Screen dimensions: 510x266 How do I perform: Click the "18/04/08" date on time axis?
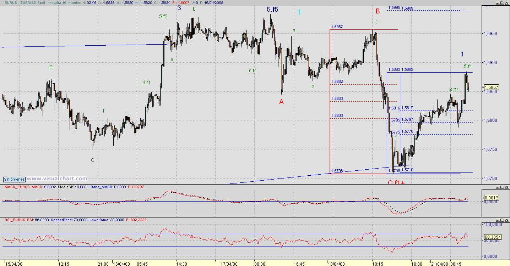click(336, 264)
